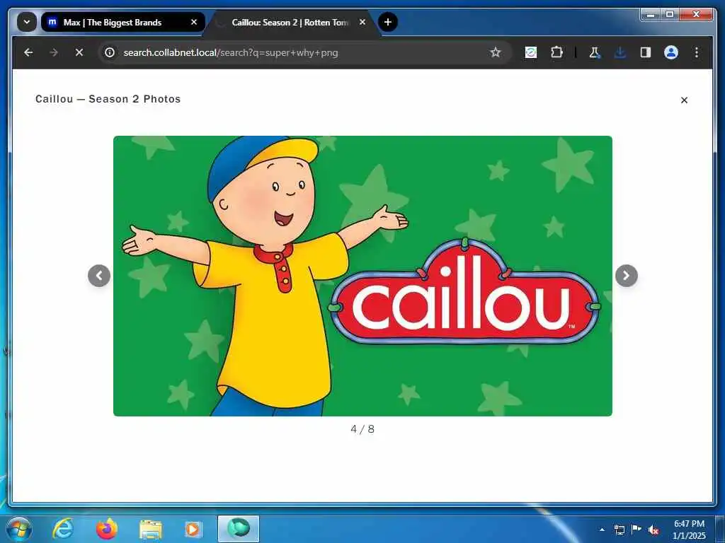Open the Extensions puzzle icon
725x543 pixels.
(556, 52)
